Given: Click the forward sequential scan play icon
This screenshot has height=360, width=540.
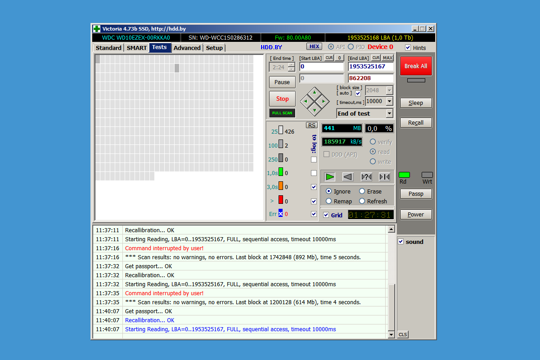Looking at the screenshot, I should coord(330,177).
